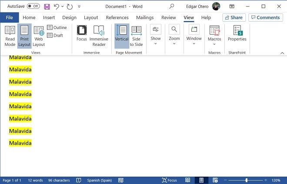This screenshot has height=184, width=287.
Task: Change language Spanish (Spain)
Action: pos(100,181)
